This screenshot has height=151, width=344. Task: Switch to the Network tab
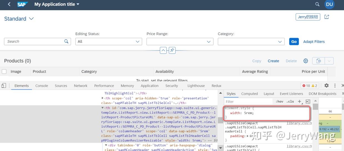tap(81, 86)
